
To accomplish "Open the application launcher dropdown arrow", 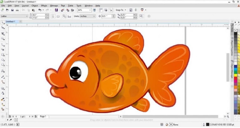I will click(145, 10).
